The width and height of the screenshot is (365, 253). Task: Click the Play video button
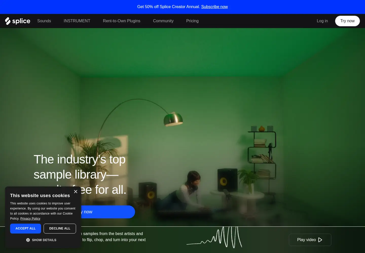[x=310, y=240]
